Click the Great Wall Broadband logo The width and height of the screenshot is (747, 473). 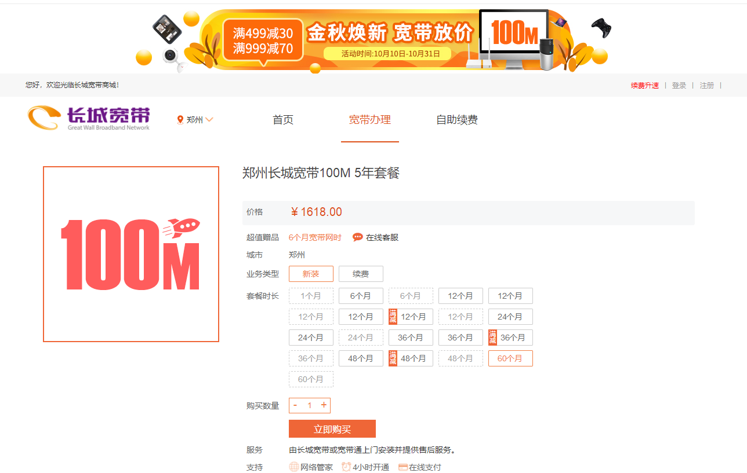[88, 118]
